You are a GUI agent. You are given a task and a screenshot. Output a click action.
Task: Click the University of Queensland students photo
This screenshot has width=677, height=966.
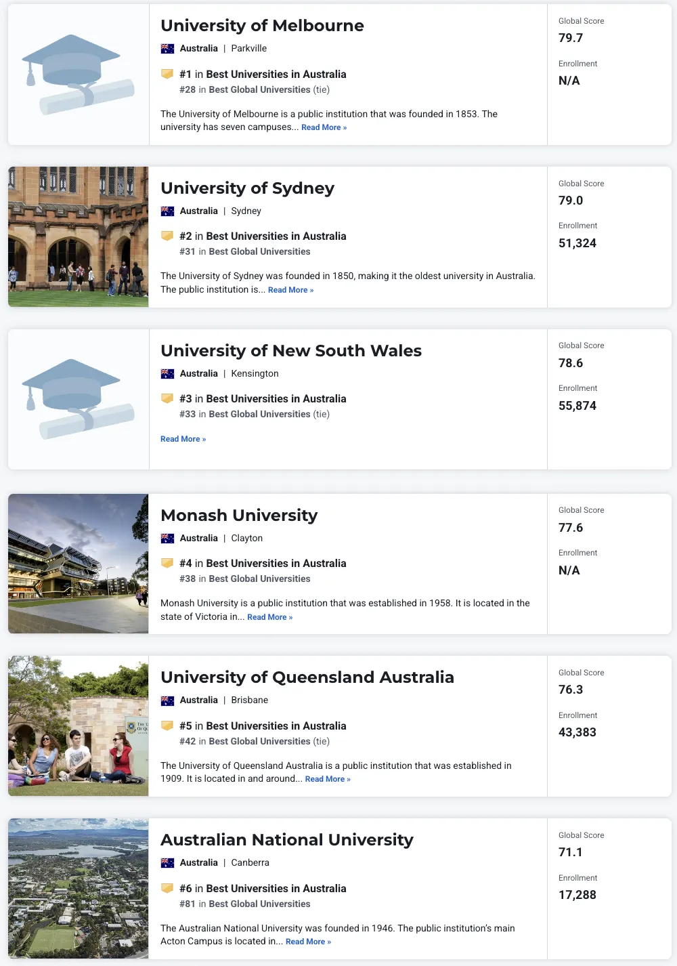pos(78,726)
